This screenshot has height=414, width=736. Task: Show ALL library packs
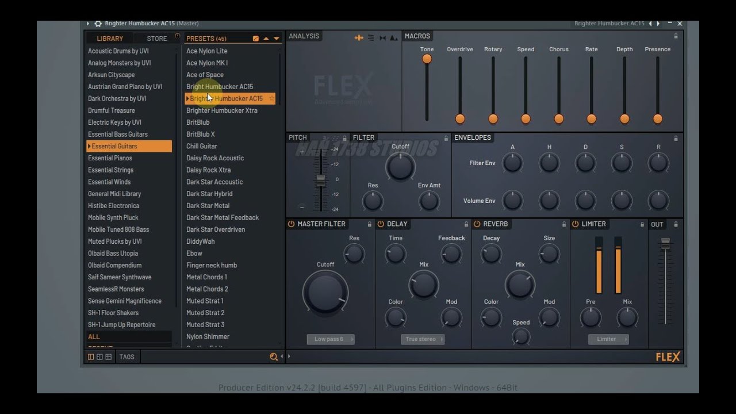click(129, 337)
